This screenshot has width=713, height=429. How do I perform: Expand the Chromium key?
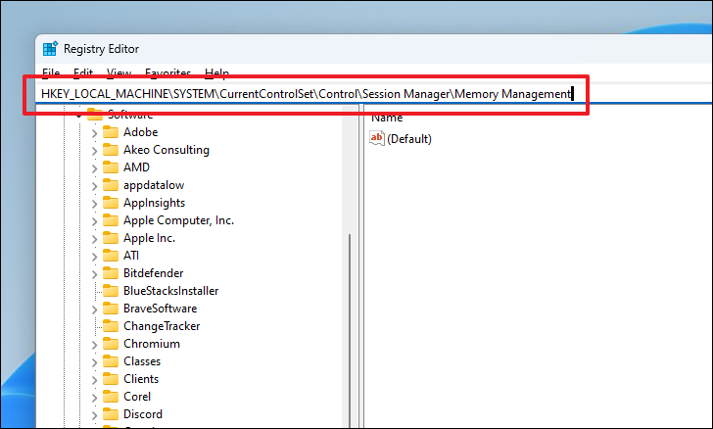pyautogui.click(x=94, y=345)
